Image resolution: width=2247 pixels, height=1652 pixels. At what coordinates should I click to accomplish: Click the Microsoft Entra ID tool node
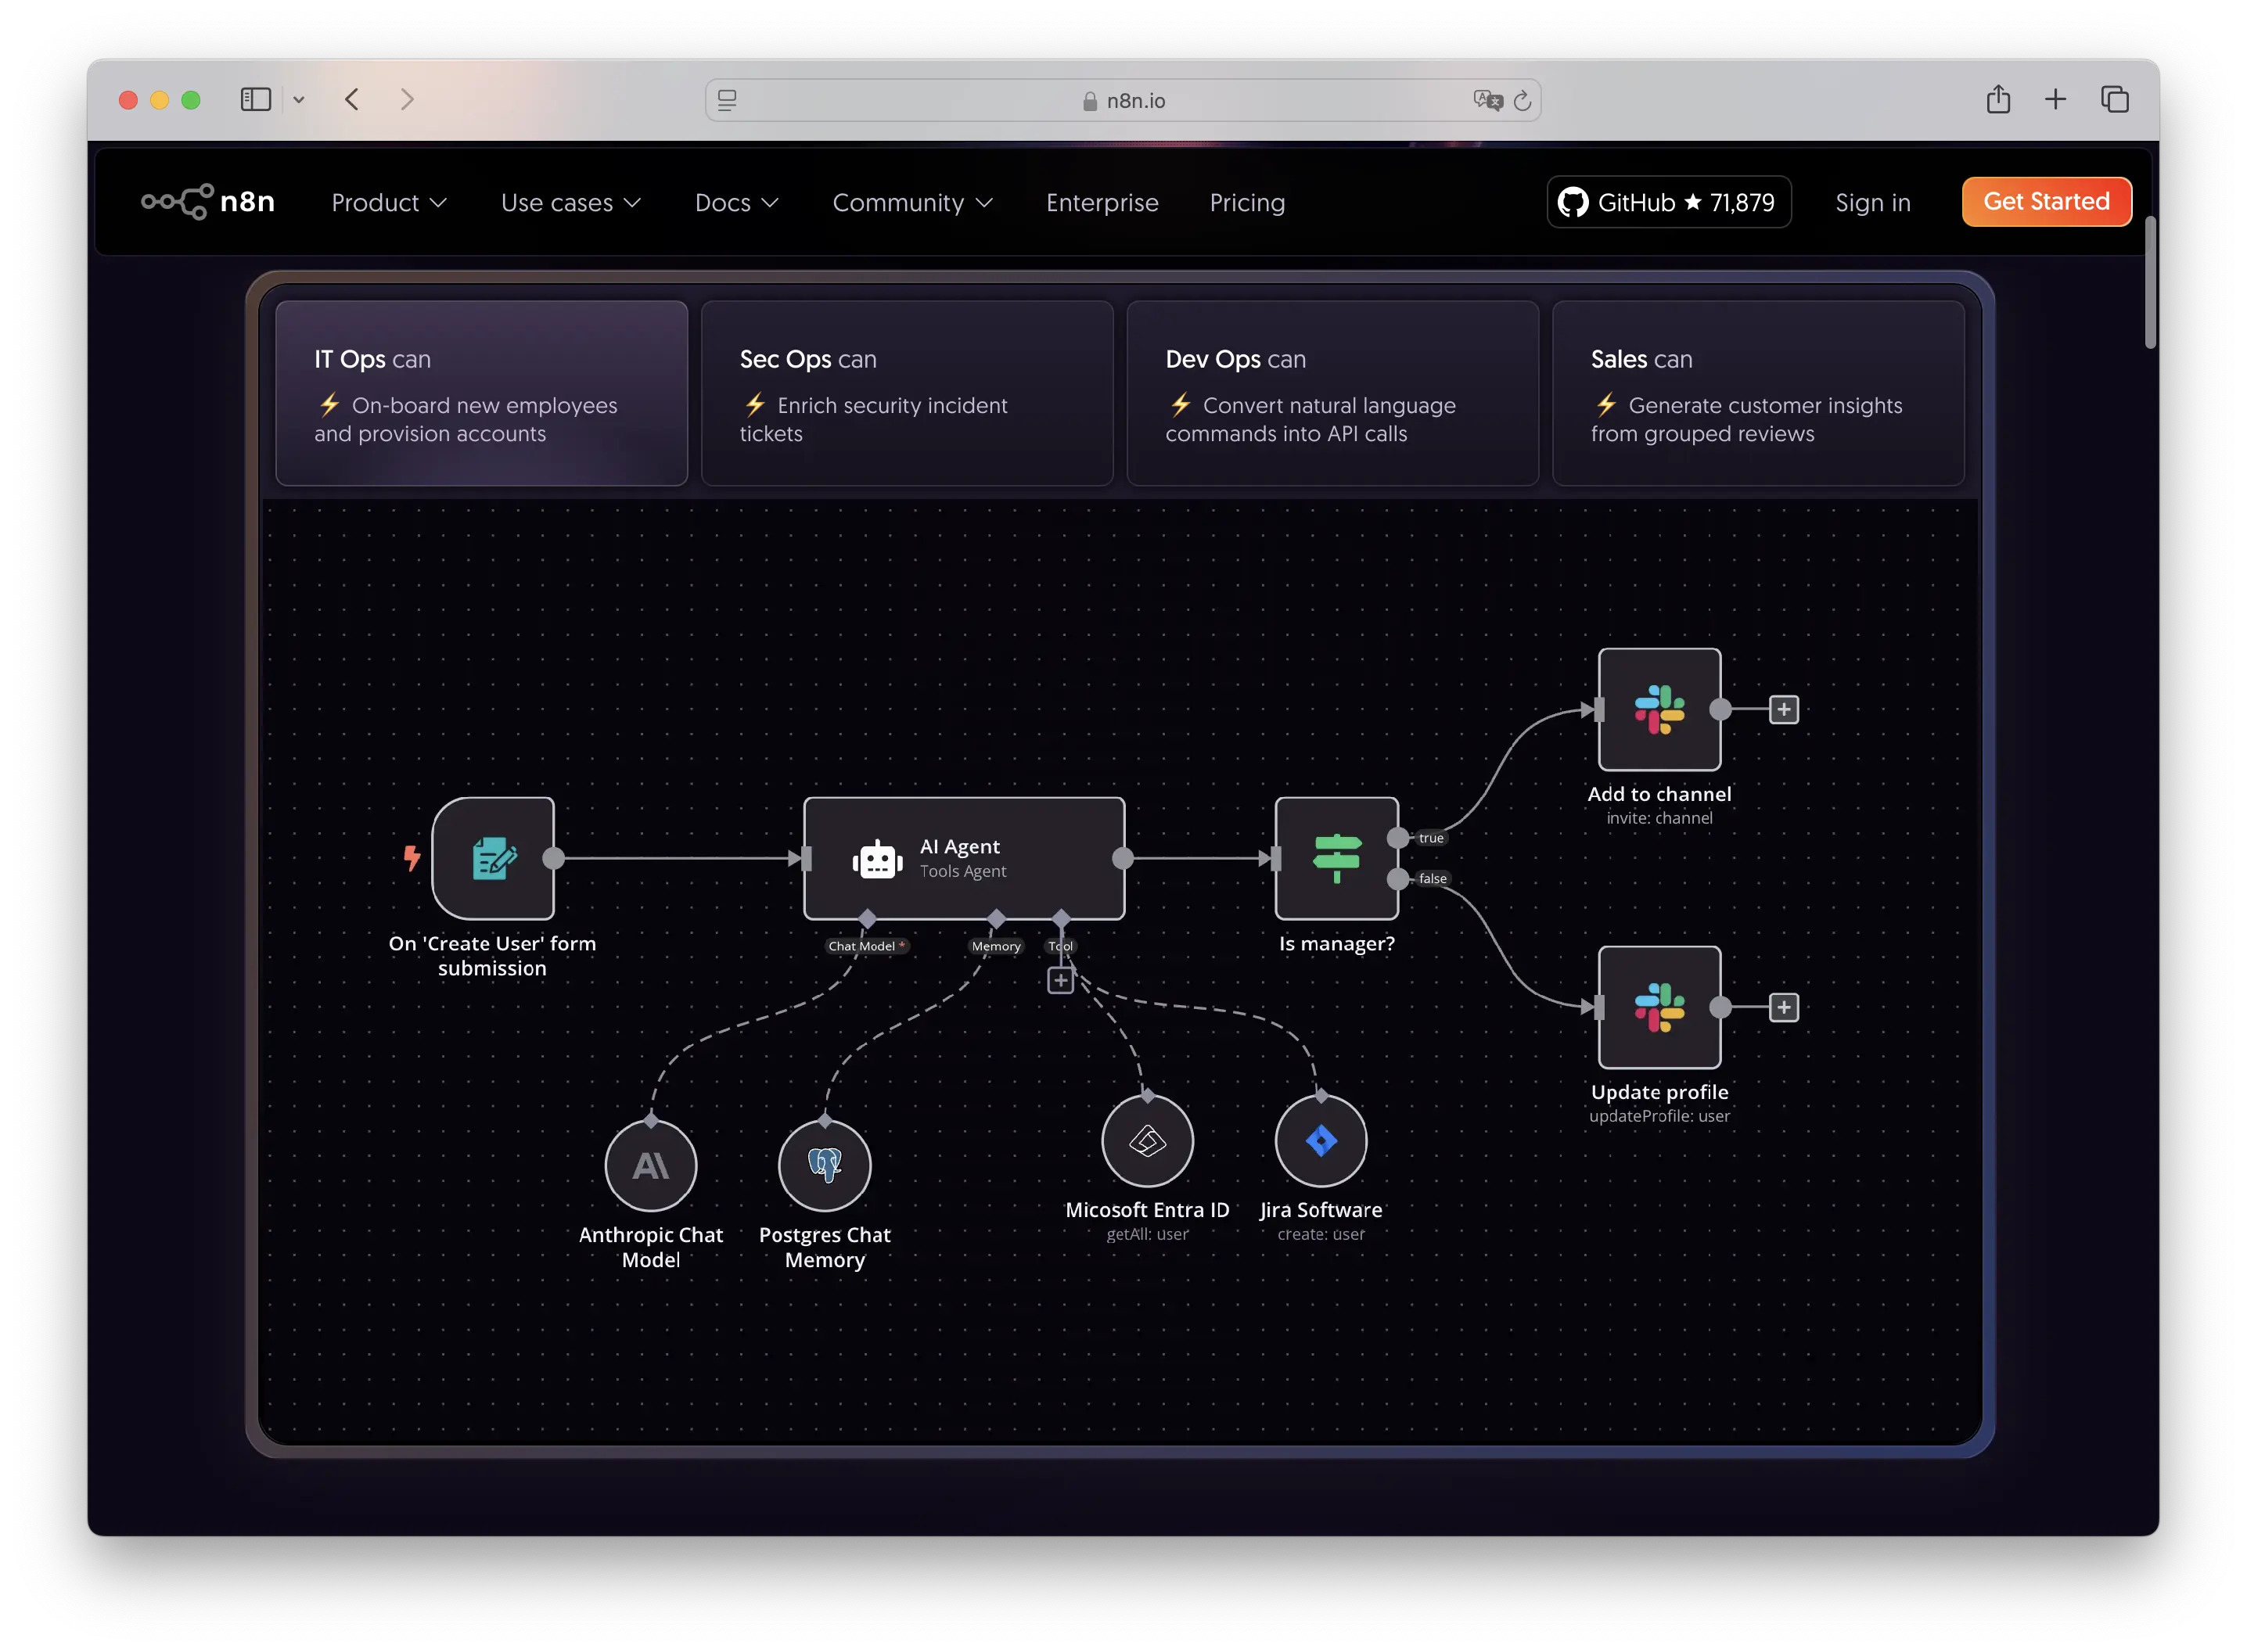point(1147,1140)
